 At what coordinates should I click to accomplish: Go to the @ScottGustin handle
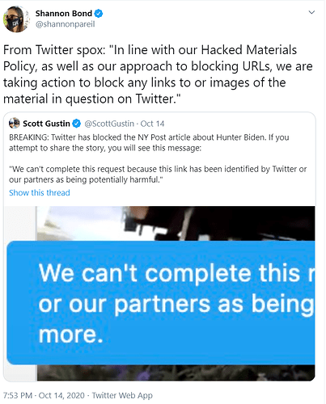[x=109, y=124]
